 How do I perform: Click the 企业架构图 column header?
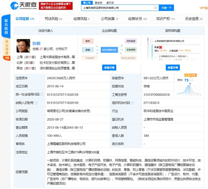109,31
